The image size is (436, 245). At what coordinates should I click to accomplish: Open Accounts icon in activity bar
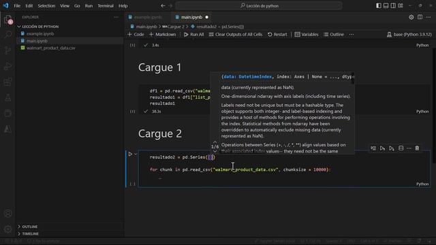7,213
